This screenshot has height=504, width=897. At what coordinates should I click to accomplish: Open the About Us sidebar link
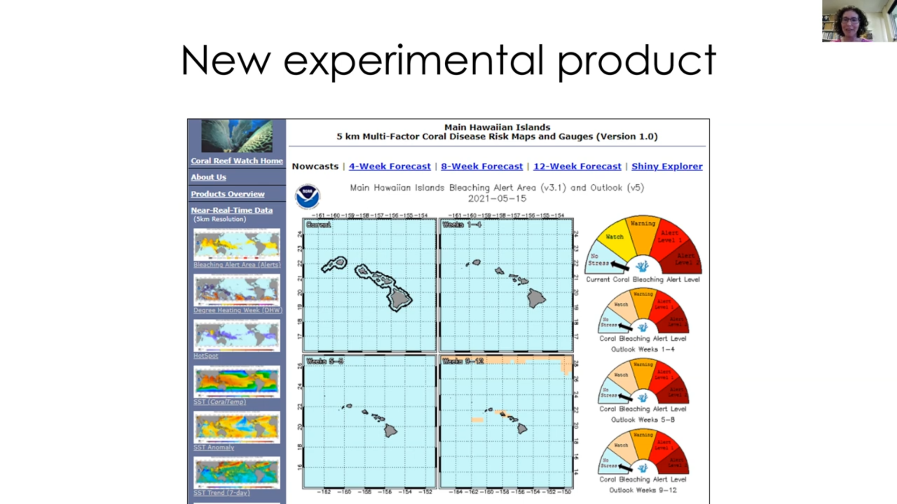point(208,177)
